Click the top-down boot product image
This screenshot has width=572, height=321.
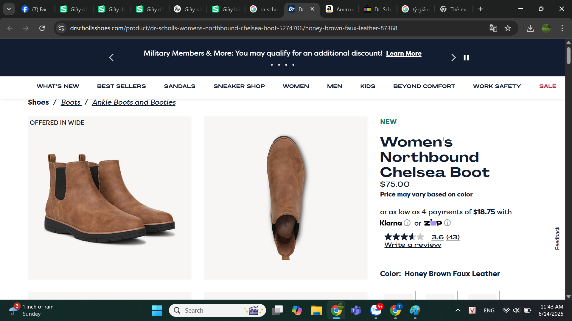coord(285,198)
